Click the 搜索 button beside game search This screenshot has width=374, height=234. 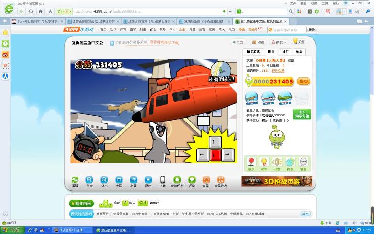click(312, 30)
